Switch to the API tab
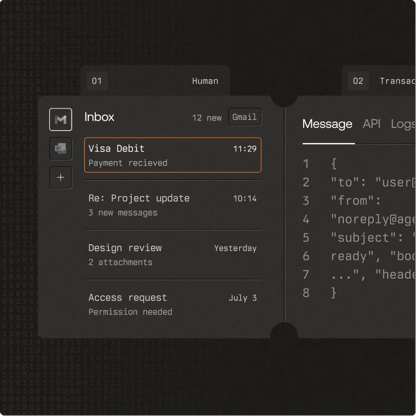The height and width of the screenshot is (416, 416). click(x=372, y=124)
